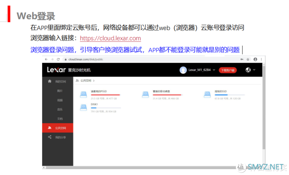Go back using the browser back arrow

[x=46, y=59]
